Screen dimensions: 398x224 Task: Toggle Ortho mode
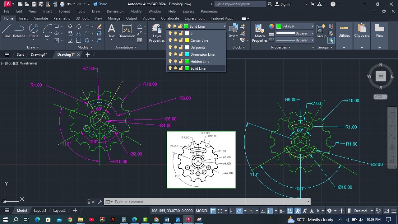pos(232,211)
